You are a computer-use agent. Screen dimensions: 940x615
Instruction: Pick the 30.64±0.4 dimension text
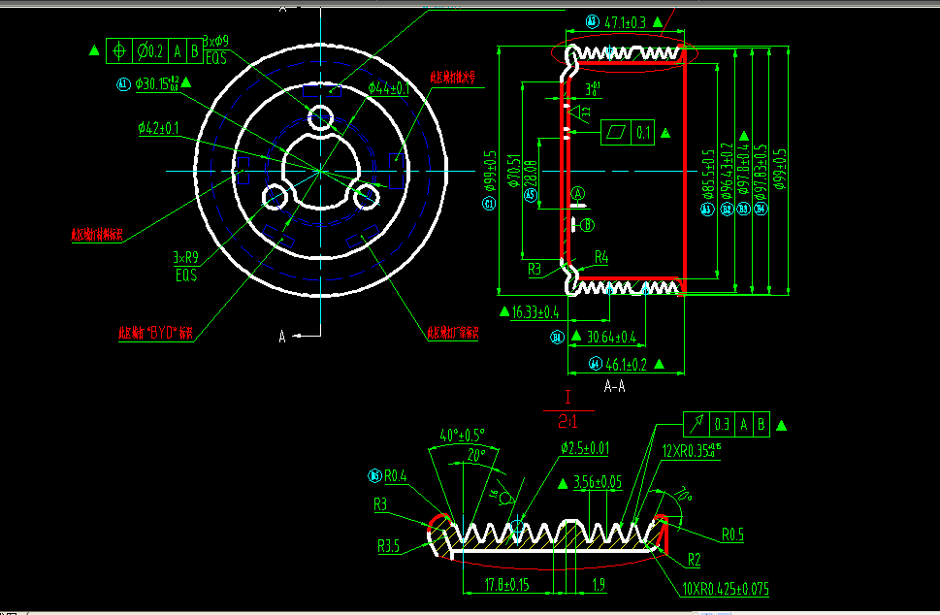611,338
